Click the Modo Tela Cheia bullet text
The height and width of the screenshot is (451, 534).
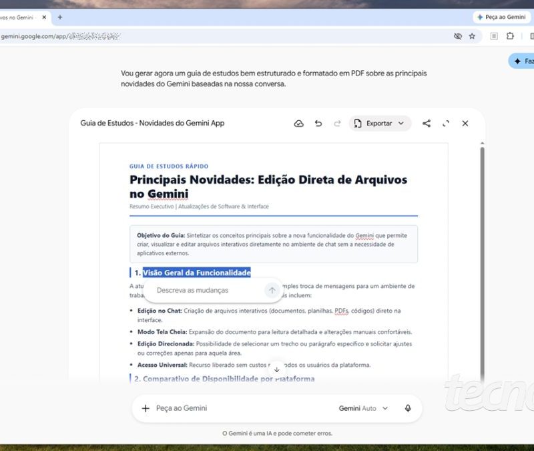tap(274, 332)
